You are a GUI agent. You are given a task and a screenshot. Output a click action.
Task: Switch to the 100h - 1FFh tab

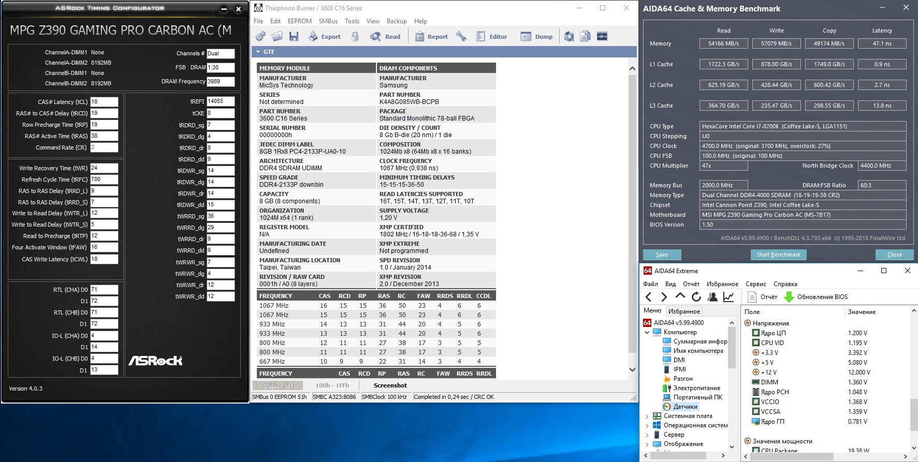point(332,385)
